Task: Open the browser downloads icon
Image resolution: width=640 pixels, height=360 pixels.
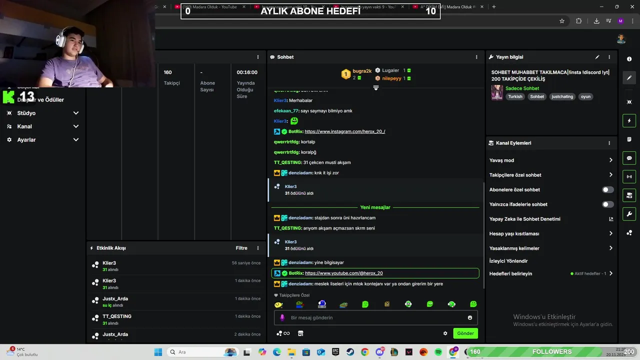Action: tap(596, 21)
